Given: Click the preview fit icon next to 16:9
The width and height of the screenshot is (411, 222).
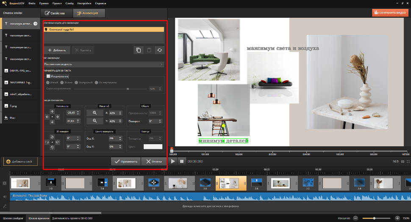Looking at the screenshot, I should (403, 162).
